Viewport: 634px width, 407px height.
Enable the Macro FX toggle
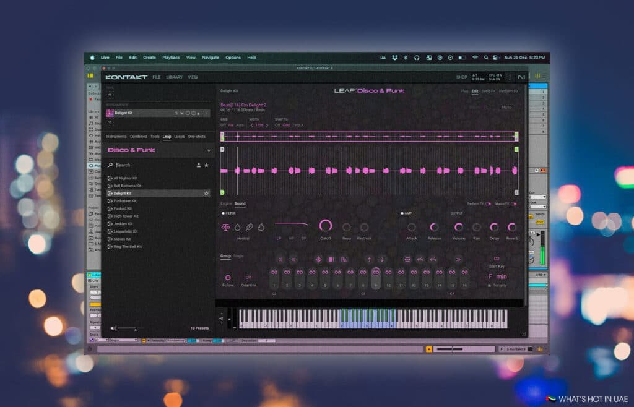(514, 204)
